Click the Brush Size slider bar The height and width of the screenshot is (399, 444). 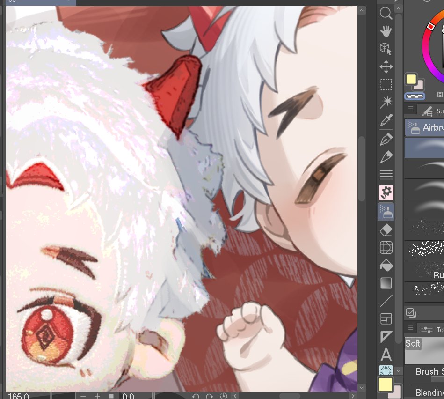click(437, 379)
